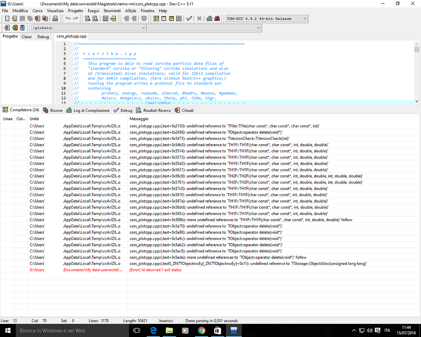This screenshot has width=421, height=337.
Task: Click the Rebuild All icon
Action: point(179,19)
